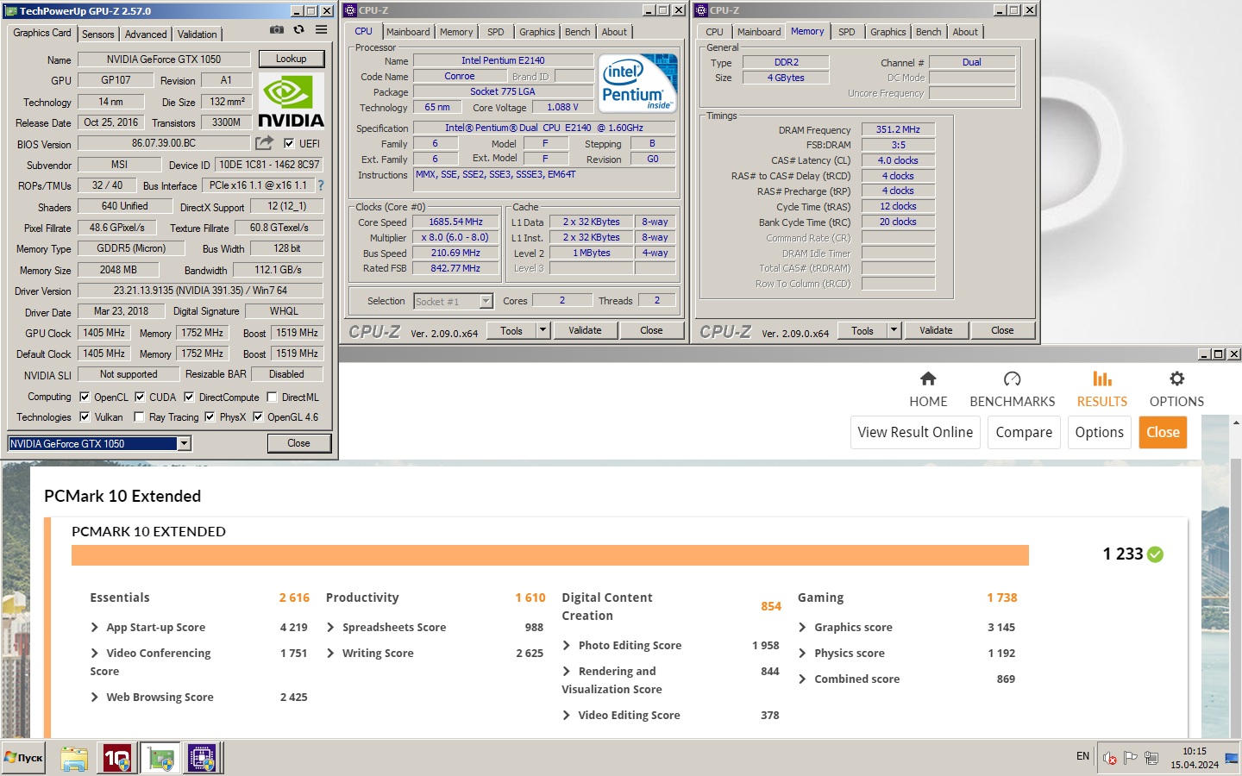The width and height of the screenshot is (1242, 776).
Task: Open the PCMark RESULTS chart icon
Action: pyautogui.click(x=1101, y=379)
